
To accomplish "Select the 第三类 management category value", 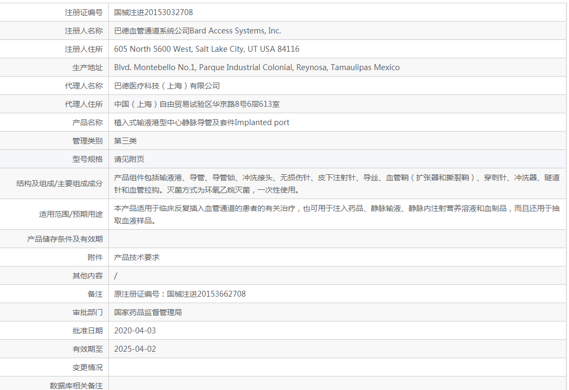I will pos(126,141).
